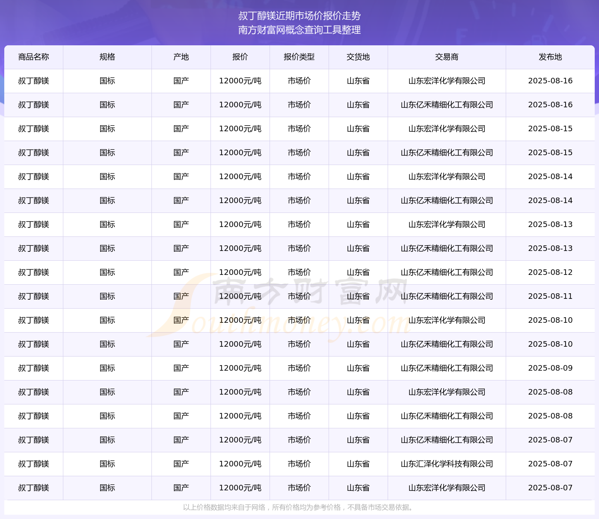Click the 报价类型 column header
The width and height of the screenshot is (599, 519).
(299, 57)
